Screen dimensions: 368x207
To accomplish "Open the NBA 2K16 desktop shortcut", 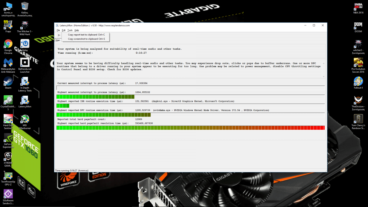I will coord(358,8).
